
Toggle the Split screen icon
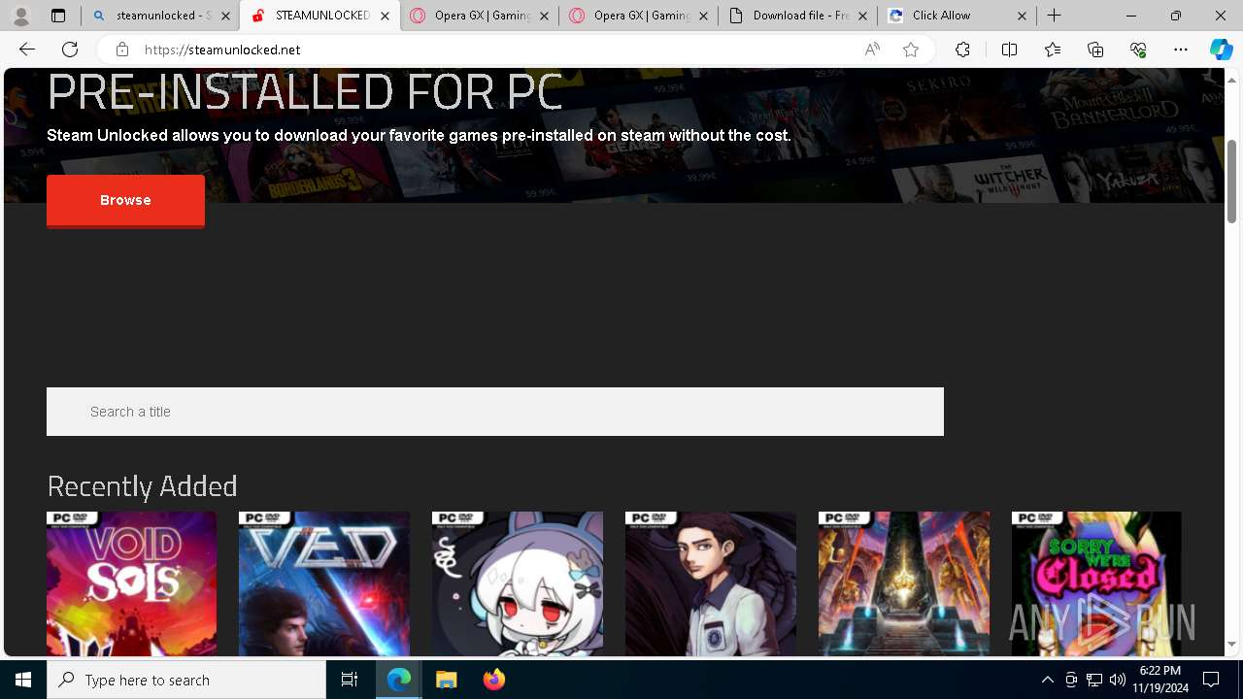tap(1009, 50)
